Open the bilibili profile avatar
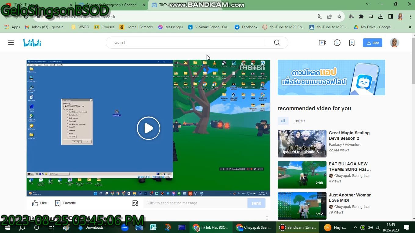 (x=395, y=43)
